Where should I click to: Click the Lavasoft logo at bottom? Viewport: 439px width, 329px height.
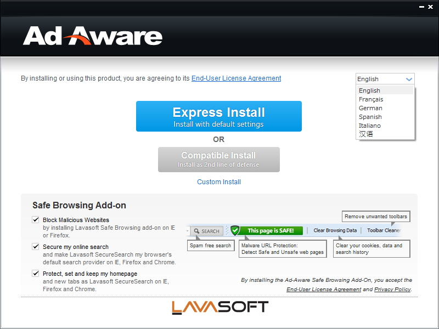pyautogui.click(x=220, y=308)
